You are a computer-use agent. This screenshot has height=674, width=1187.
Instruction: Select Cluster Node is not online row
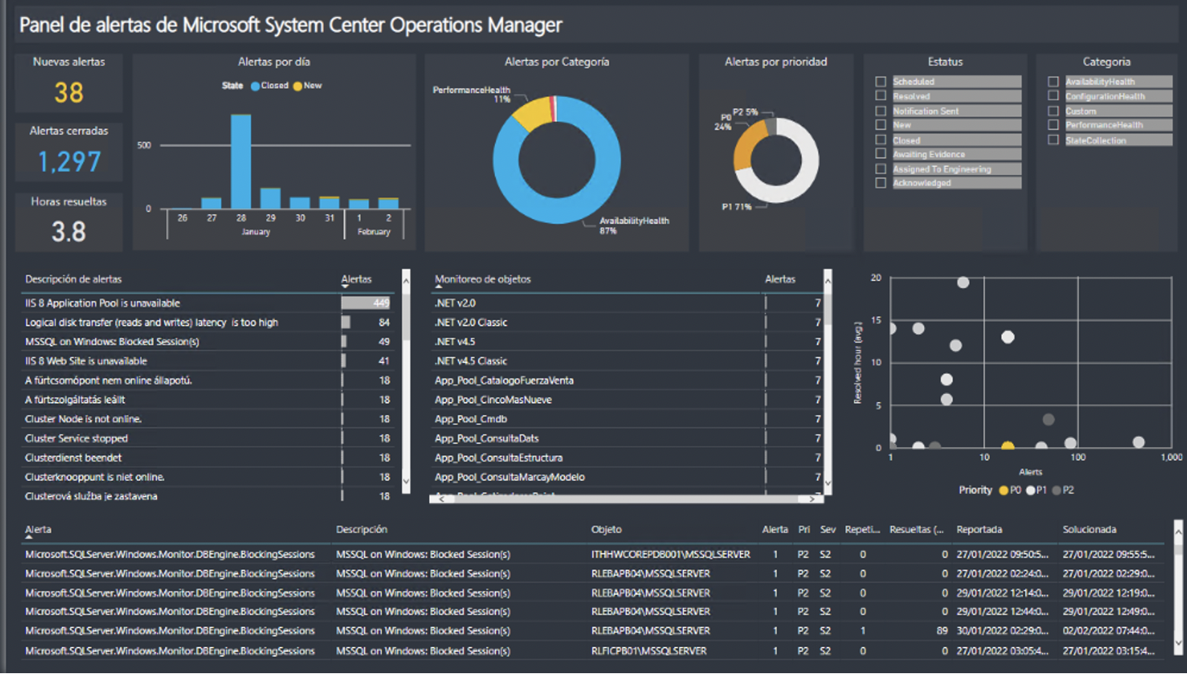coord(208,419)
